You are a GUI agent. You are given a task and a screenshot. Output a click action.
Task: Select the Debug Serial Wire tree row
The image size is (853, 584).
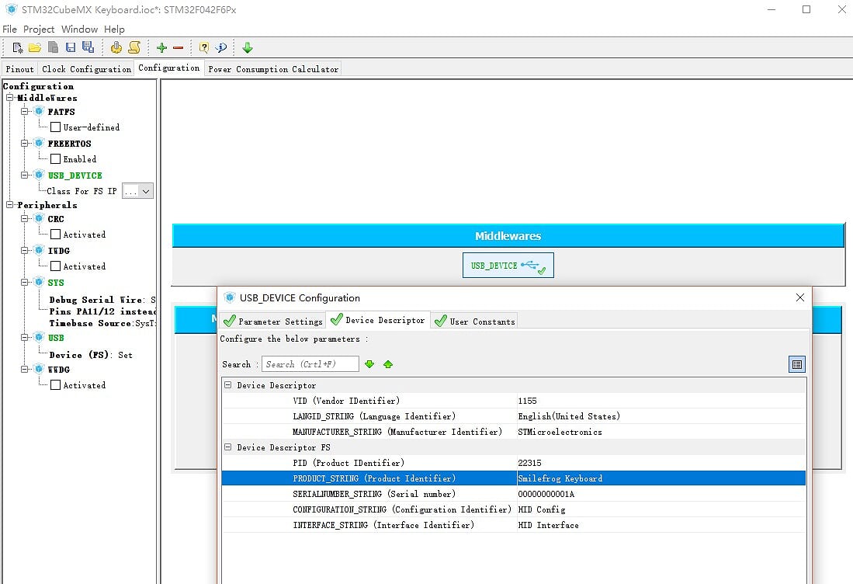[102, 300]
